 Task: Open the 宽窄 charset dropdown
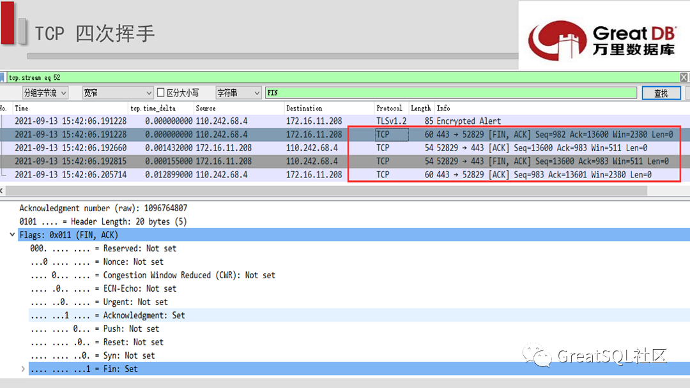[x=118, y=93]
